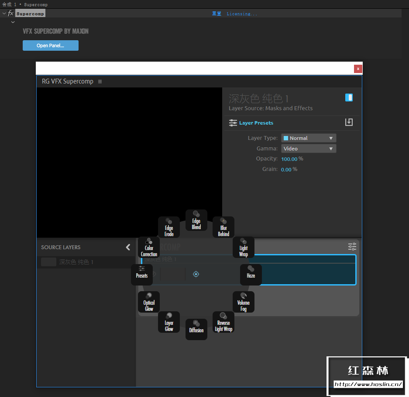Open the RG VFX Supercomp panel menu
This screenshot has width=409, height=397.
pyautogui.click(x=100, y=81)
